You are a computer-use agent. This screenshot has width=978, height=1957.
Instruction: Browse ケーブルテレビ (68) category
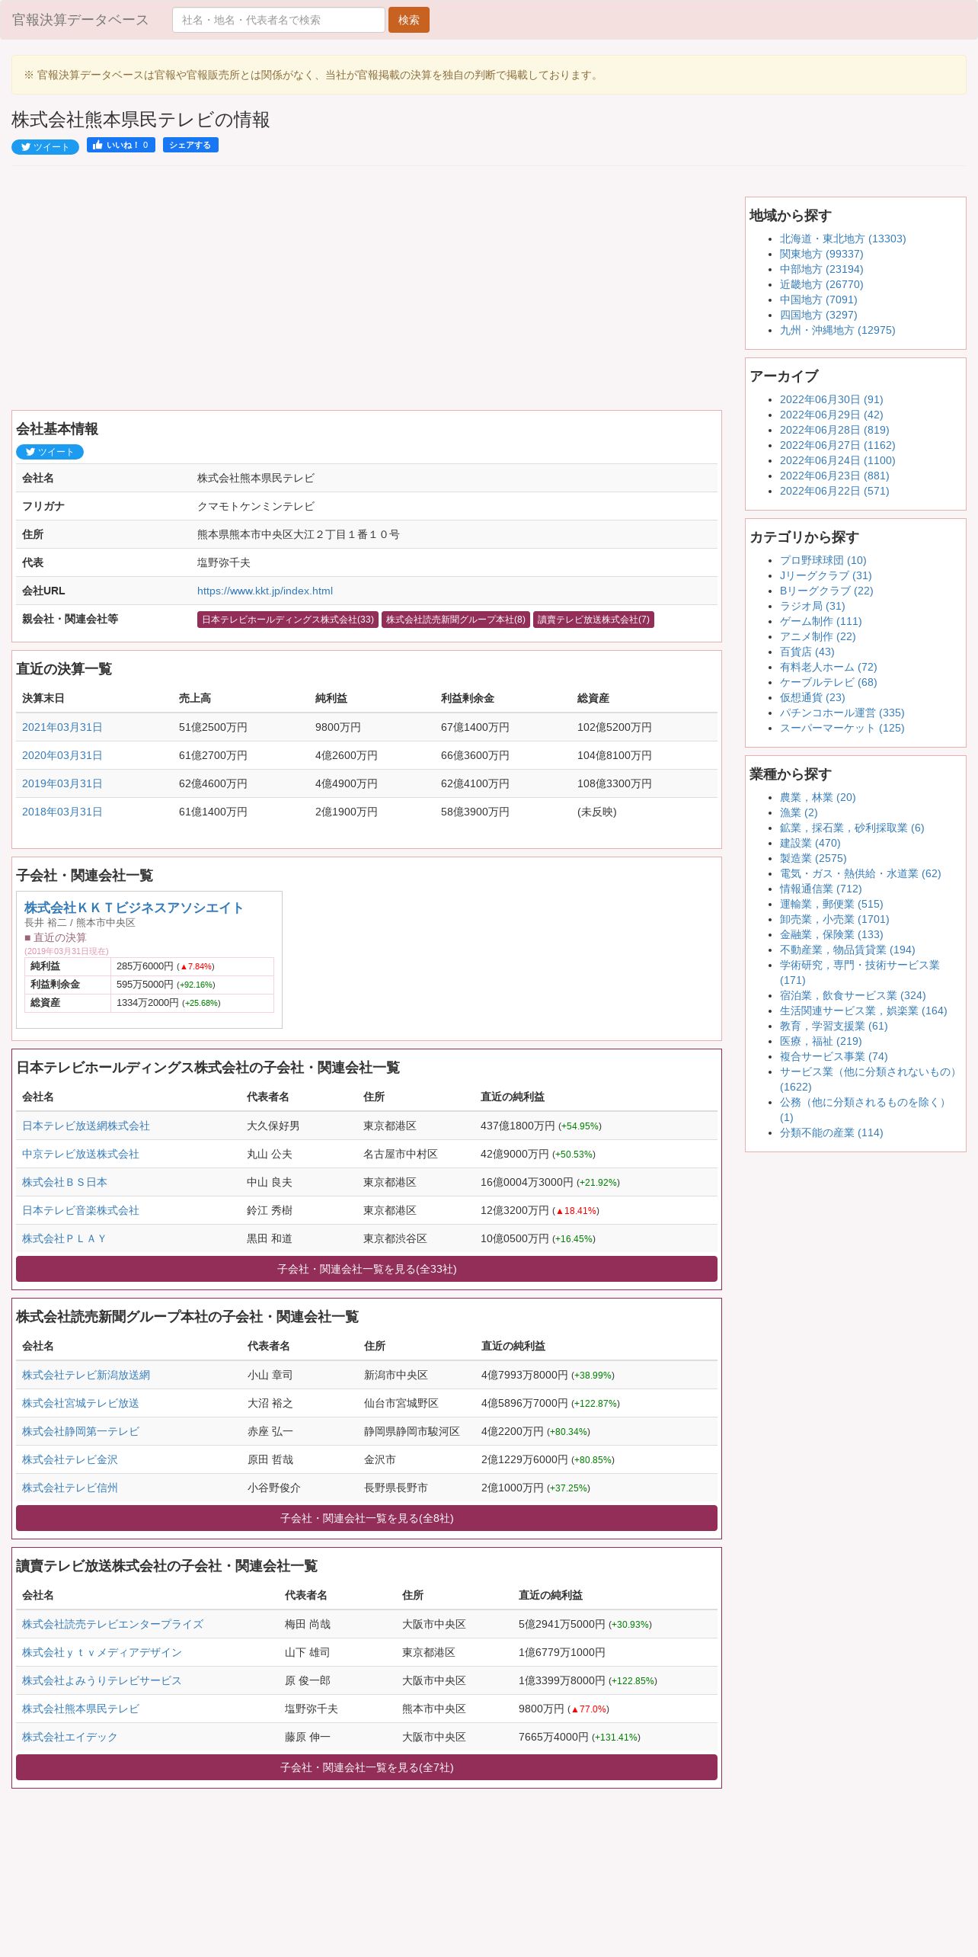(828, 682)
